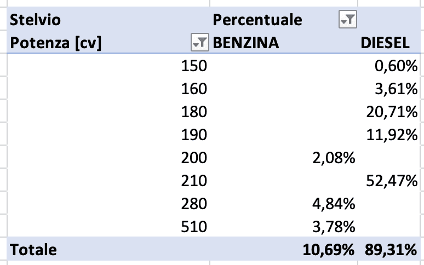
Task: Click the 20,71% diesel value cell
Action: pyautogui.click(x=391, y=112)
